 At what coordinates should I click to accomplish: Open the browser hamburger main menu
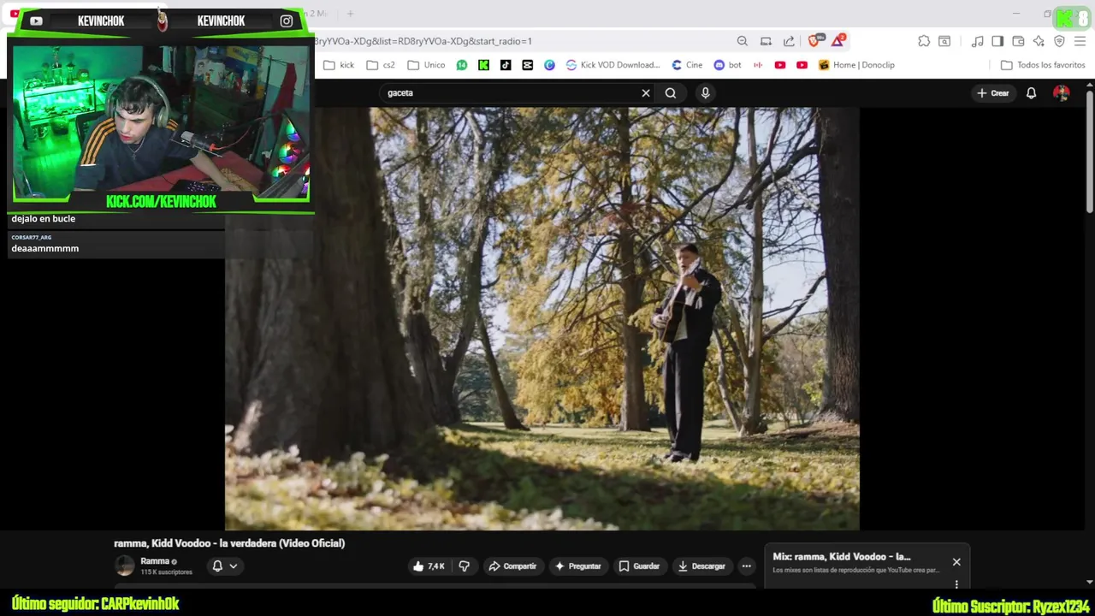click(1080, 41)
